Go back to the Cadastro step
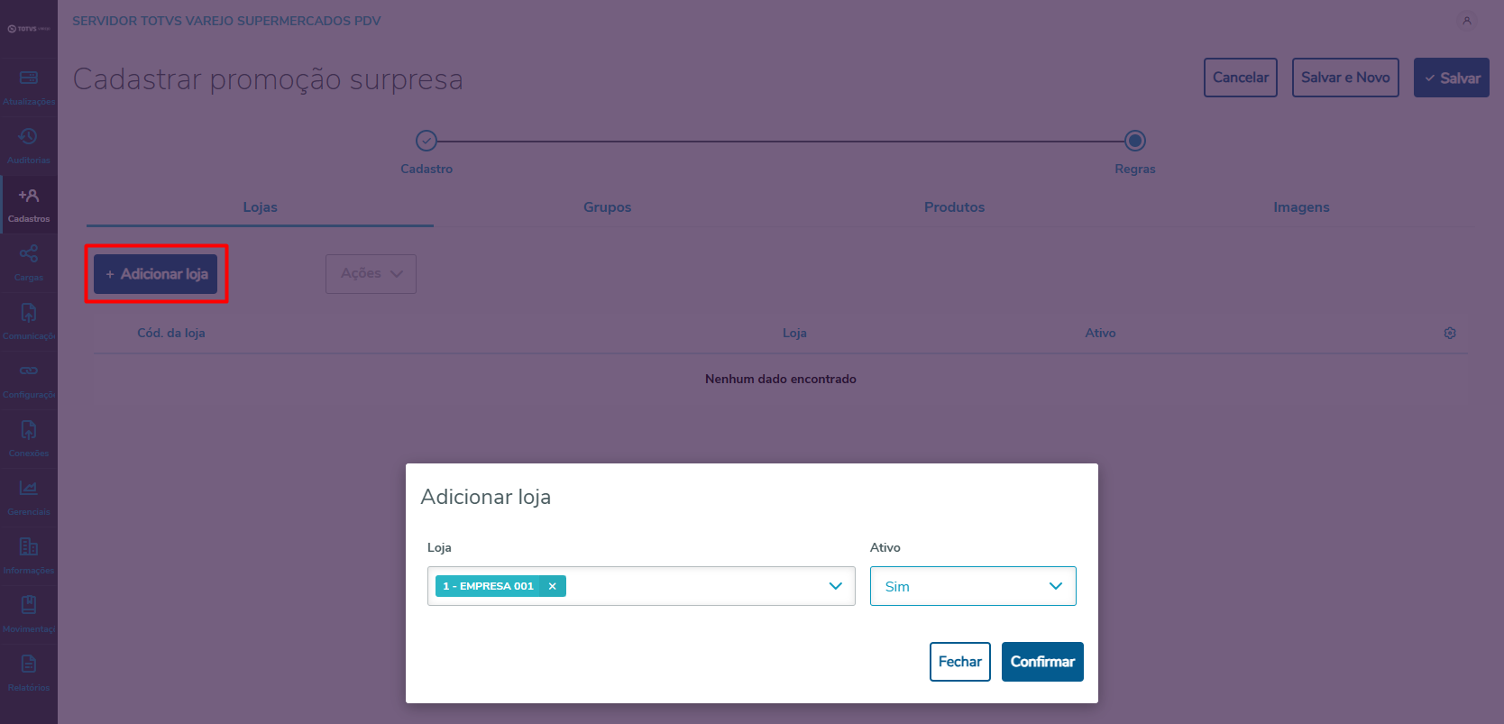The height and width of the screenshot is (724, 1504). click(x=426, y=141)
